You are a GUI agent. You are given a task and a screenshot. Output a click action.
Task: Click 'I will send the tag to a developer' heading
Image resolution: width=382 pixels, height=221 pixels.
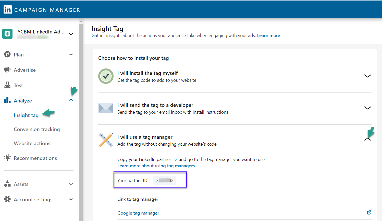pyautogui.click(x=155, y=105)
